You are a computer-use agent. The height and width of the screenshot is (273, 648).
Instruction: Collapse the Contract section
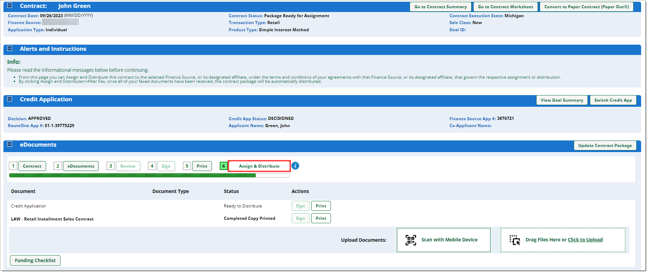[x=10, y=5]
